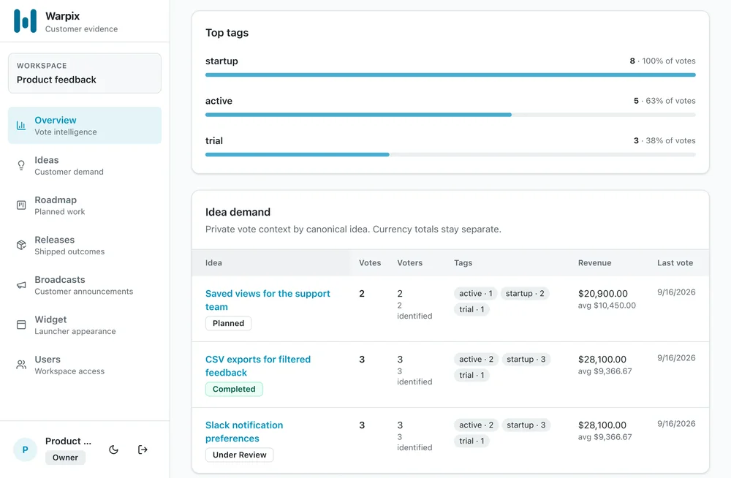This screenshot has height=478, width=731.
Task: Click 'active · 1' tag in Saved views row
Action: (476, 293)
